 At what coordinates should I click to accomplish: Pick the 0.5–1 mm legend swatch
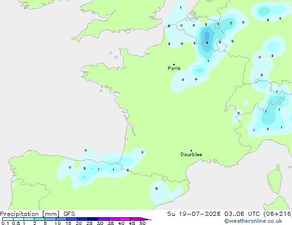pos(18,219)
